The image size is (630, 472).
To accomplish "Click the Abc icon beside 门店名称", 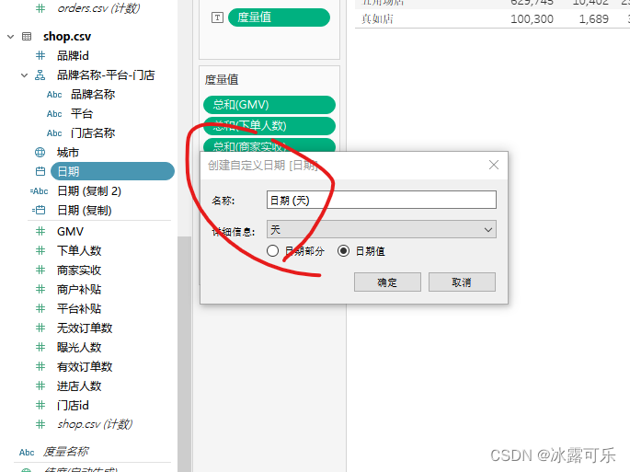I will [54, 133].
